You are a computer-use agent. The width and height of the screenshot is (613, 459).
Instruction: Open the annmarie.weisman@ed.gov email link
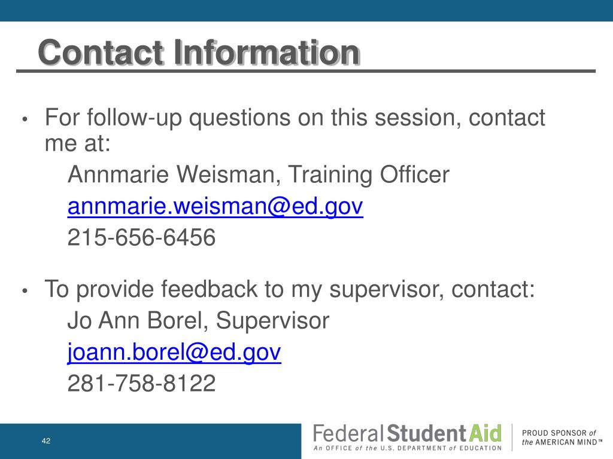point(215,206)
